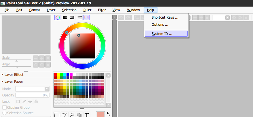The height and width of the screenshot is (117, 253).
Task: Enable the Clipping Group checkbox
Action: (x=5, y=108)
